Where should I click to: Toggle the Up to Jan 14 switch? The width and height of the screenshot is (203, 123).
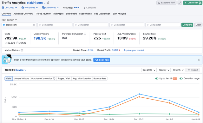[157, 78]
